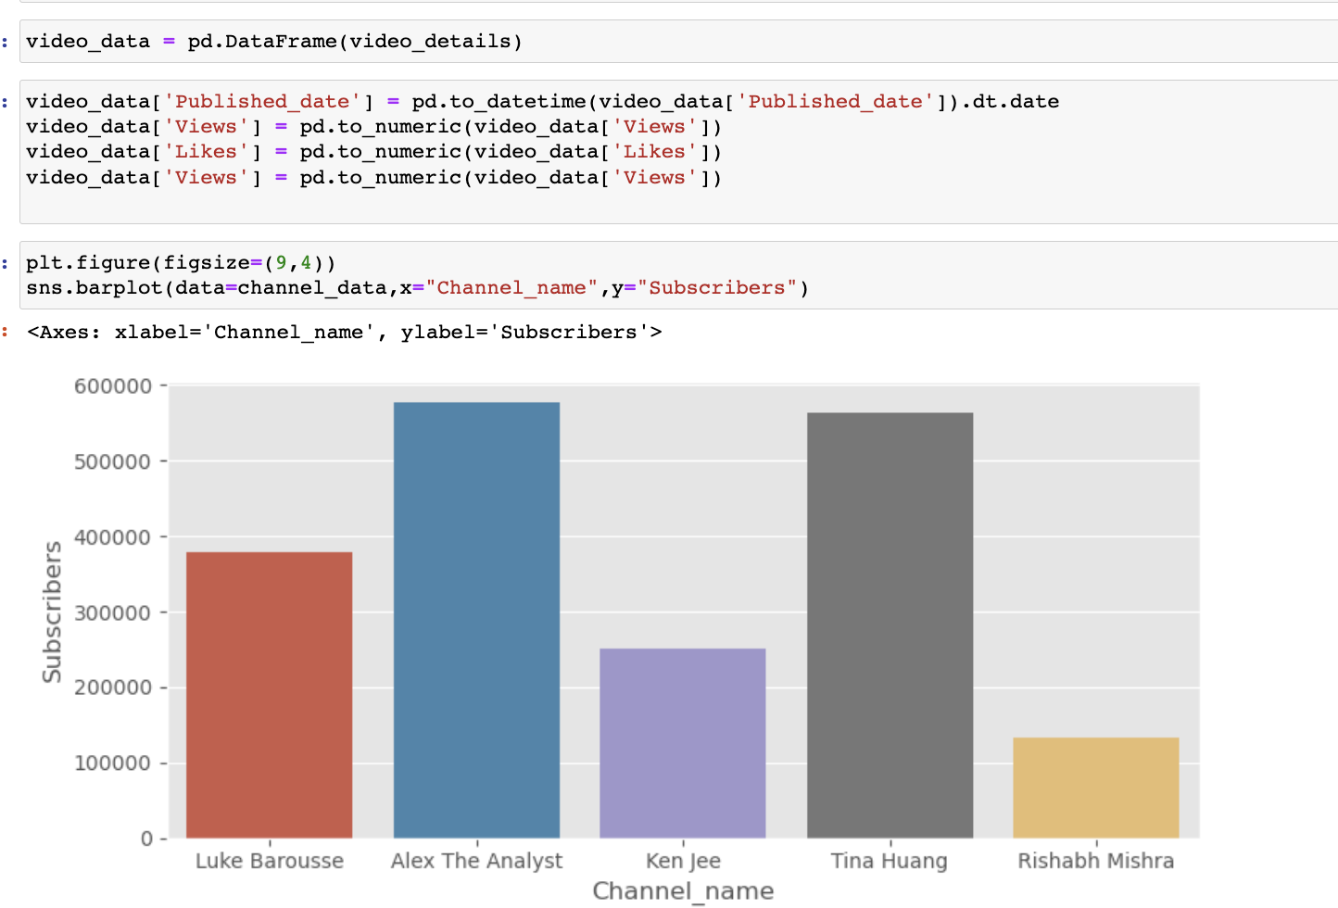Image resolution: width=1338 pixels, height=908 pixels.
Task: Click the Alex The Analyst x-axis label
Action: [x=476, y=861]
